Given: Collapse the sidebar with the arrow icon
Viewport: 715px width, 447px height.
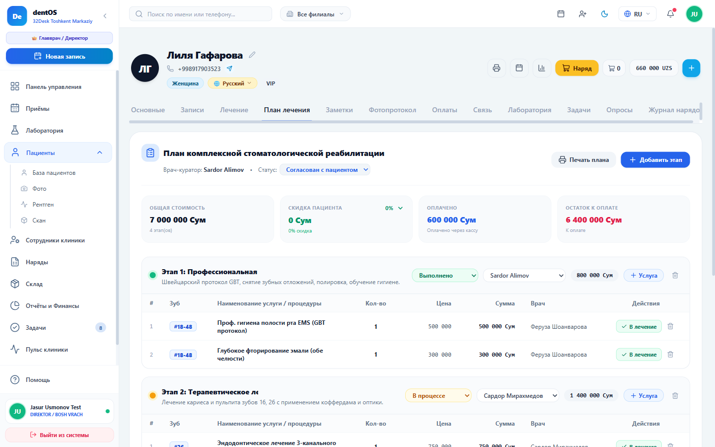Looking at the screenshot, I should click(105, 16).
